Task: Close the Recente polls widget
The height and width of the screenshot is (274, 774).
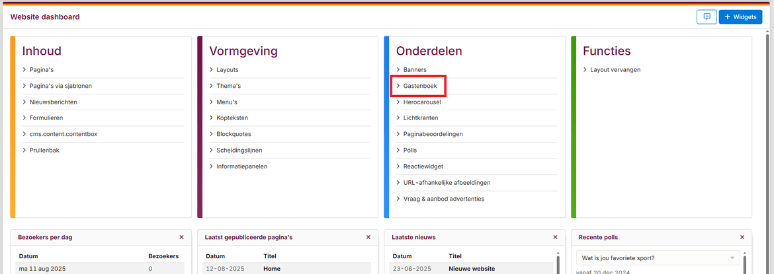Action: click(742, 237)
